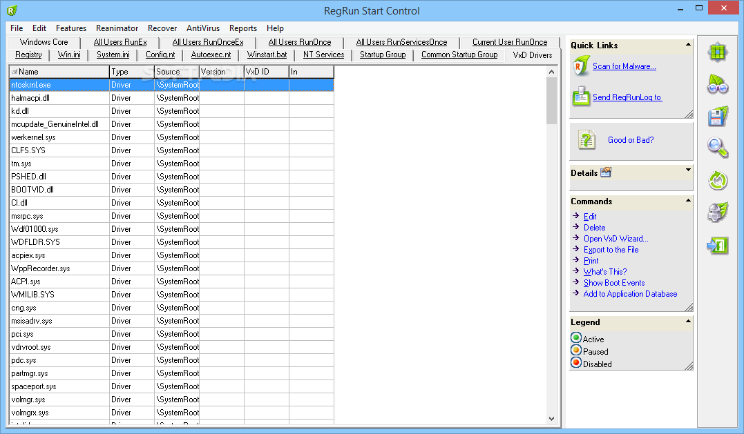Open the Recover menu

coord(162,28)
